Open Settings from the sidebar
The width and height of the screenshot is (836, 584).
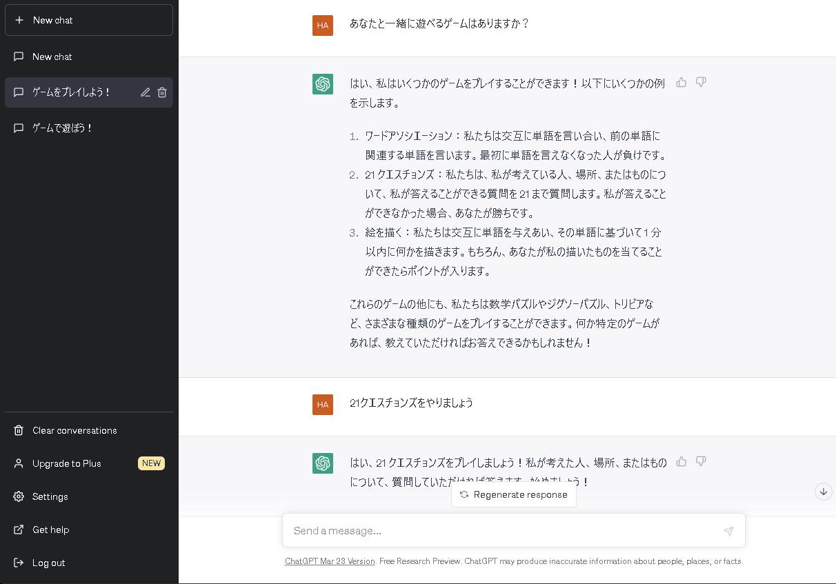(50, 496)
